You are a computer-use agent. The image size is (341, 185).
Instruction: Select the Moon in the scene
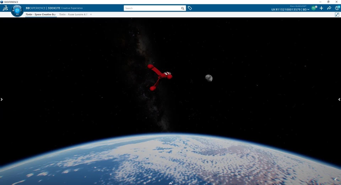click(x=209, y=78)
